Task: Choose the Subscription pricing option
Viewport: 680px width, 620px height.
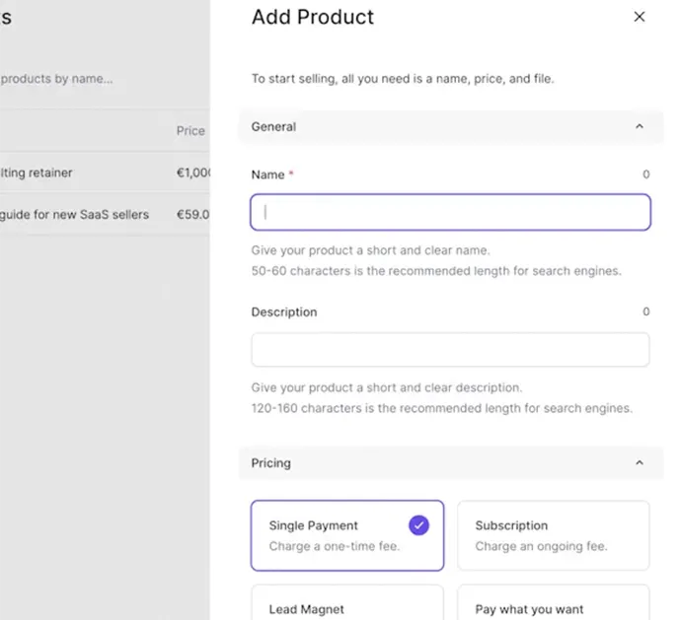Action: point(553,535)
